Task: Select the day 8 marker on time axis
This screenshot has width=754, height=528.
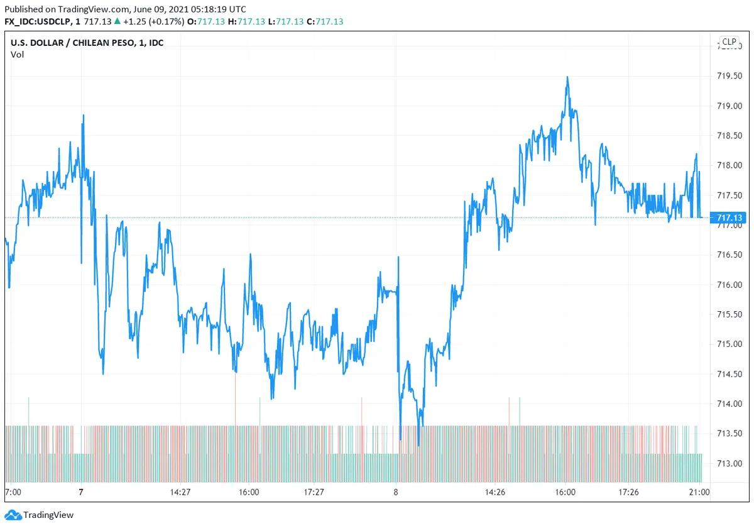Action: coord(396,492)
